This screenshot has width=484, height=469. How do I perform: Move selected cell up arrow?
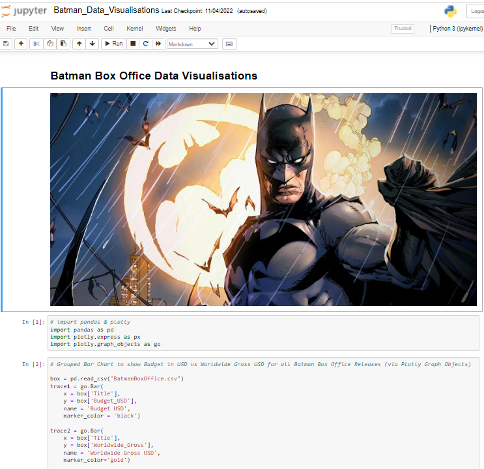point(79,44)
